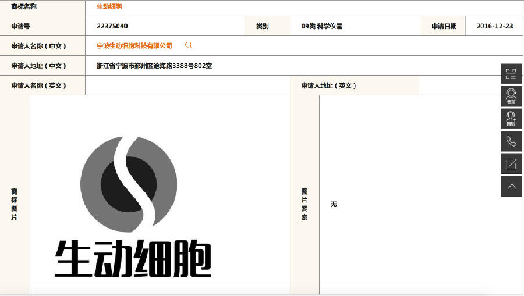Open the feedback edit-pencil icon in sidebar
Image resolution: width=524 pixels, height=296 pixels.
coord(511,164)
